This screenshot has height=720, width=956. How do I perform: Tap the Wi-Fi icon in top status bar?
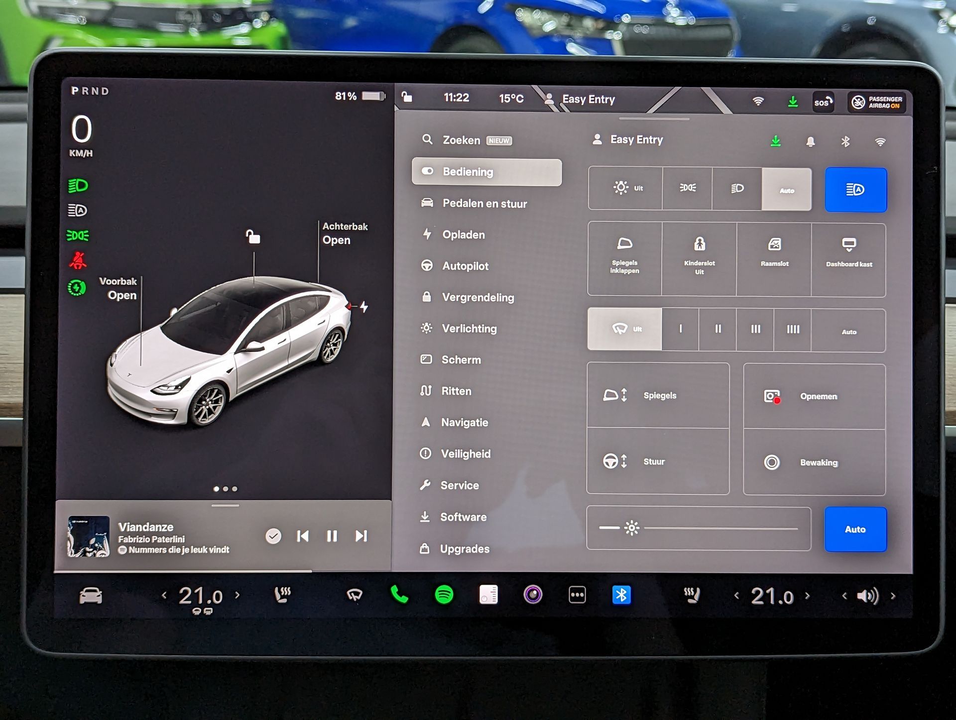coord(758,102)
